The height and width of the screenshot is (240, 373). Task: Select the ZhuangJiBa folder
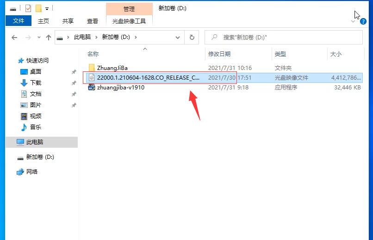[x=112, y=68]
